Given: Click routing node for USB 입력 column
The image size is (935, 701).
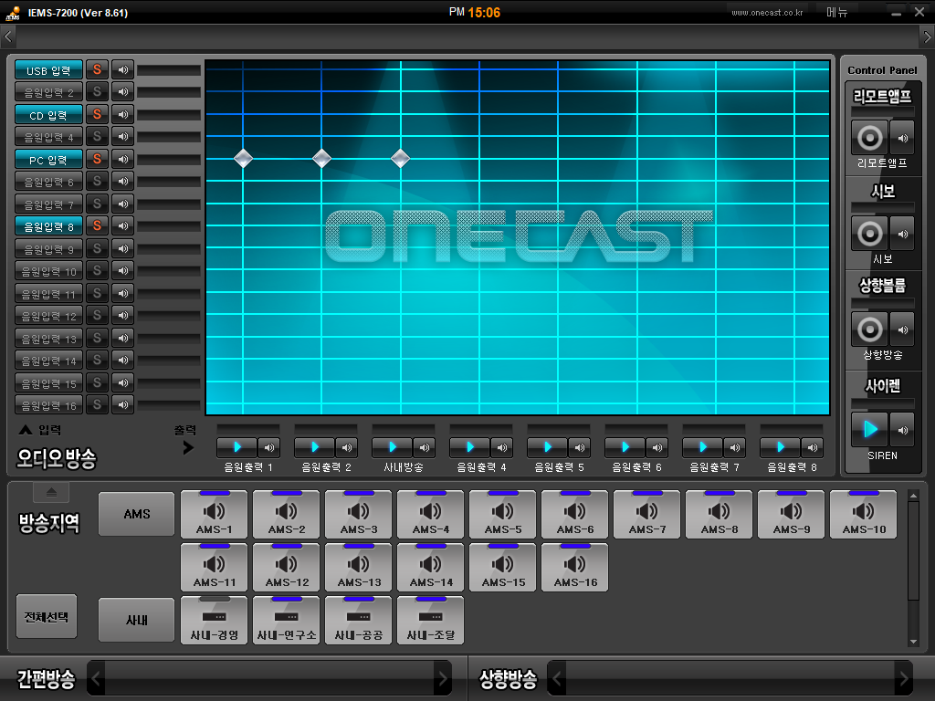Looking at the screenshot, I should coord(243,159).
